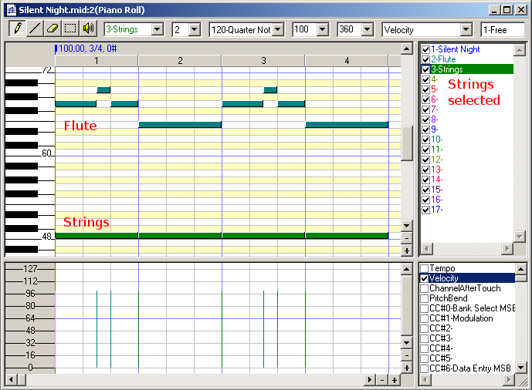This screenshot has height=390, width=532.
Task: Click measure 3 in the timeline ruler
Action: [x=263, y=61]
